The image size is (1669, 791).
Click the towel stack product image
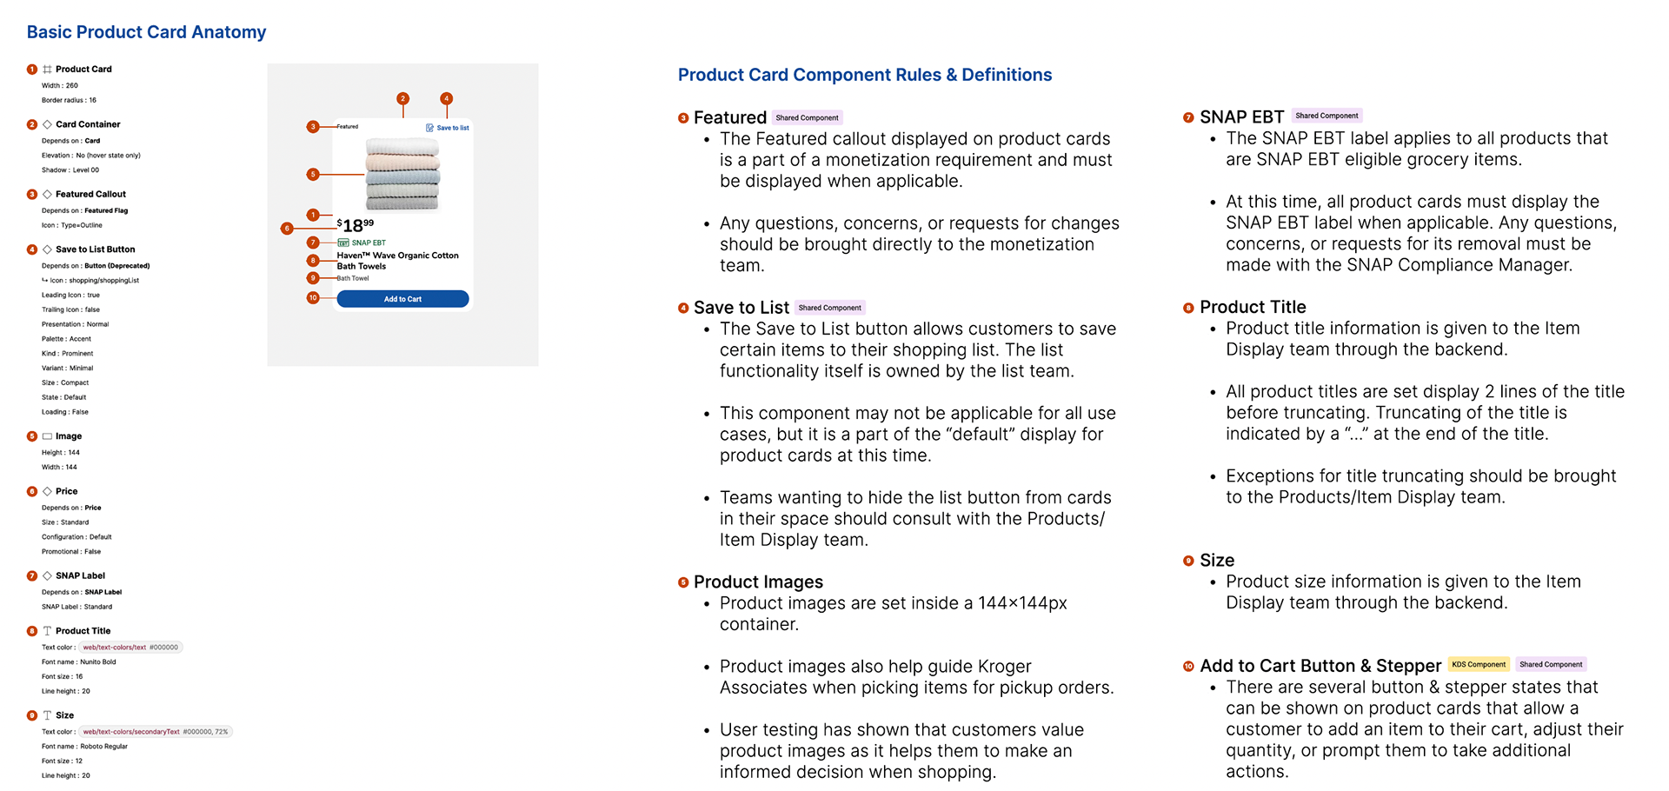click(402, 174)
